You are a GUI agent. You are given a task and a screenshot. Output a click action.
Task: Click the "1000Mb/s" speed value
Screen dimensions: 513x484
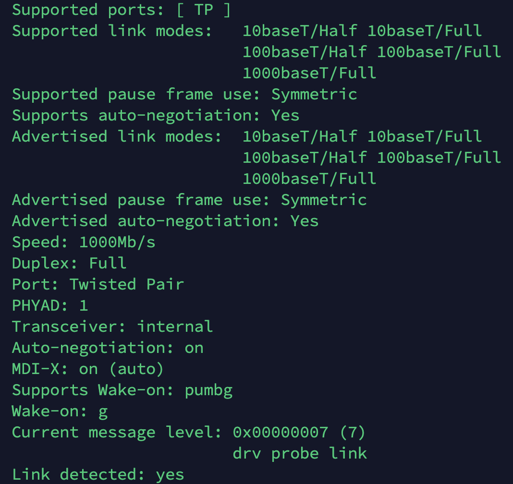pos(117,242)
